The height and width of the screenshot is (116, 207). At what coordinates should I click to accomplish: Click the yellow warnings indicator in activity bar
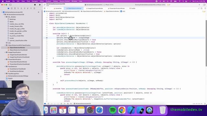point(169,5)
